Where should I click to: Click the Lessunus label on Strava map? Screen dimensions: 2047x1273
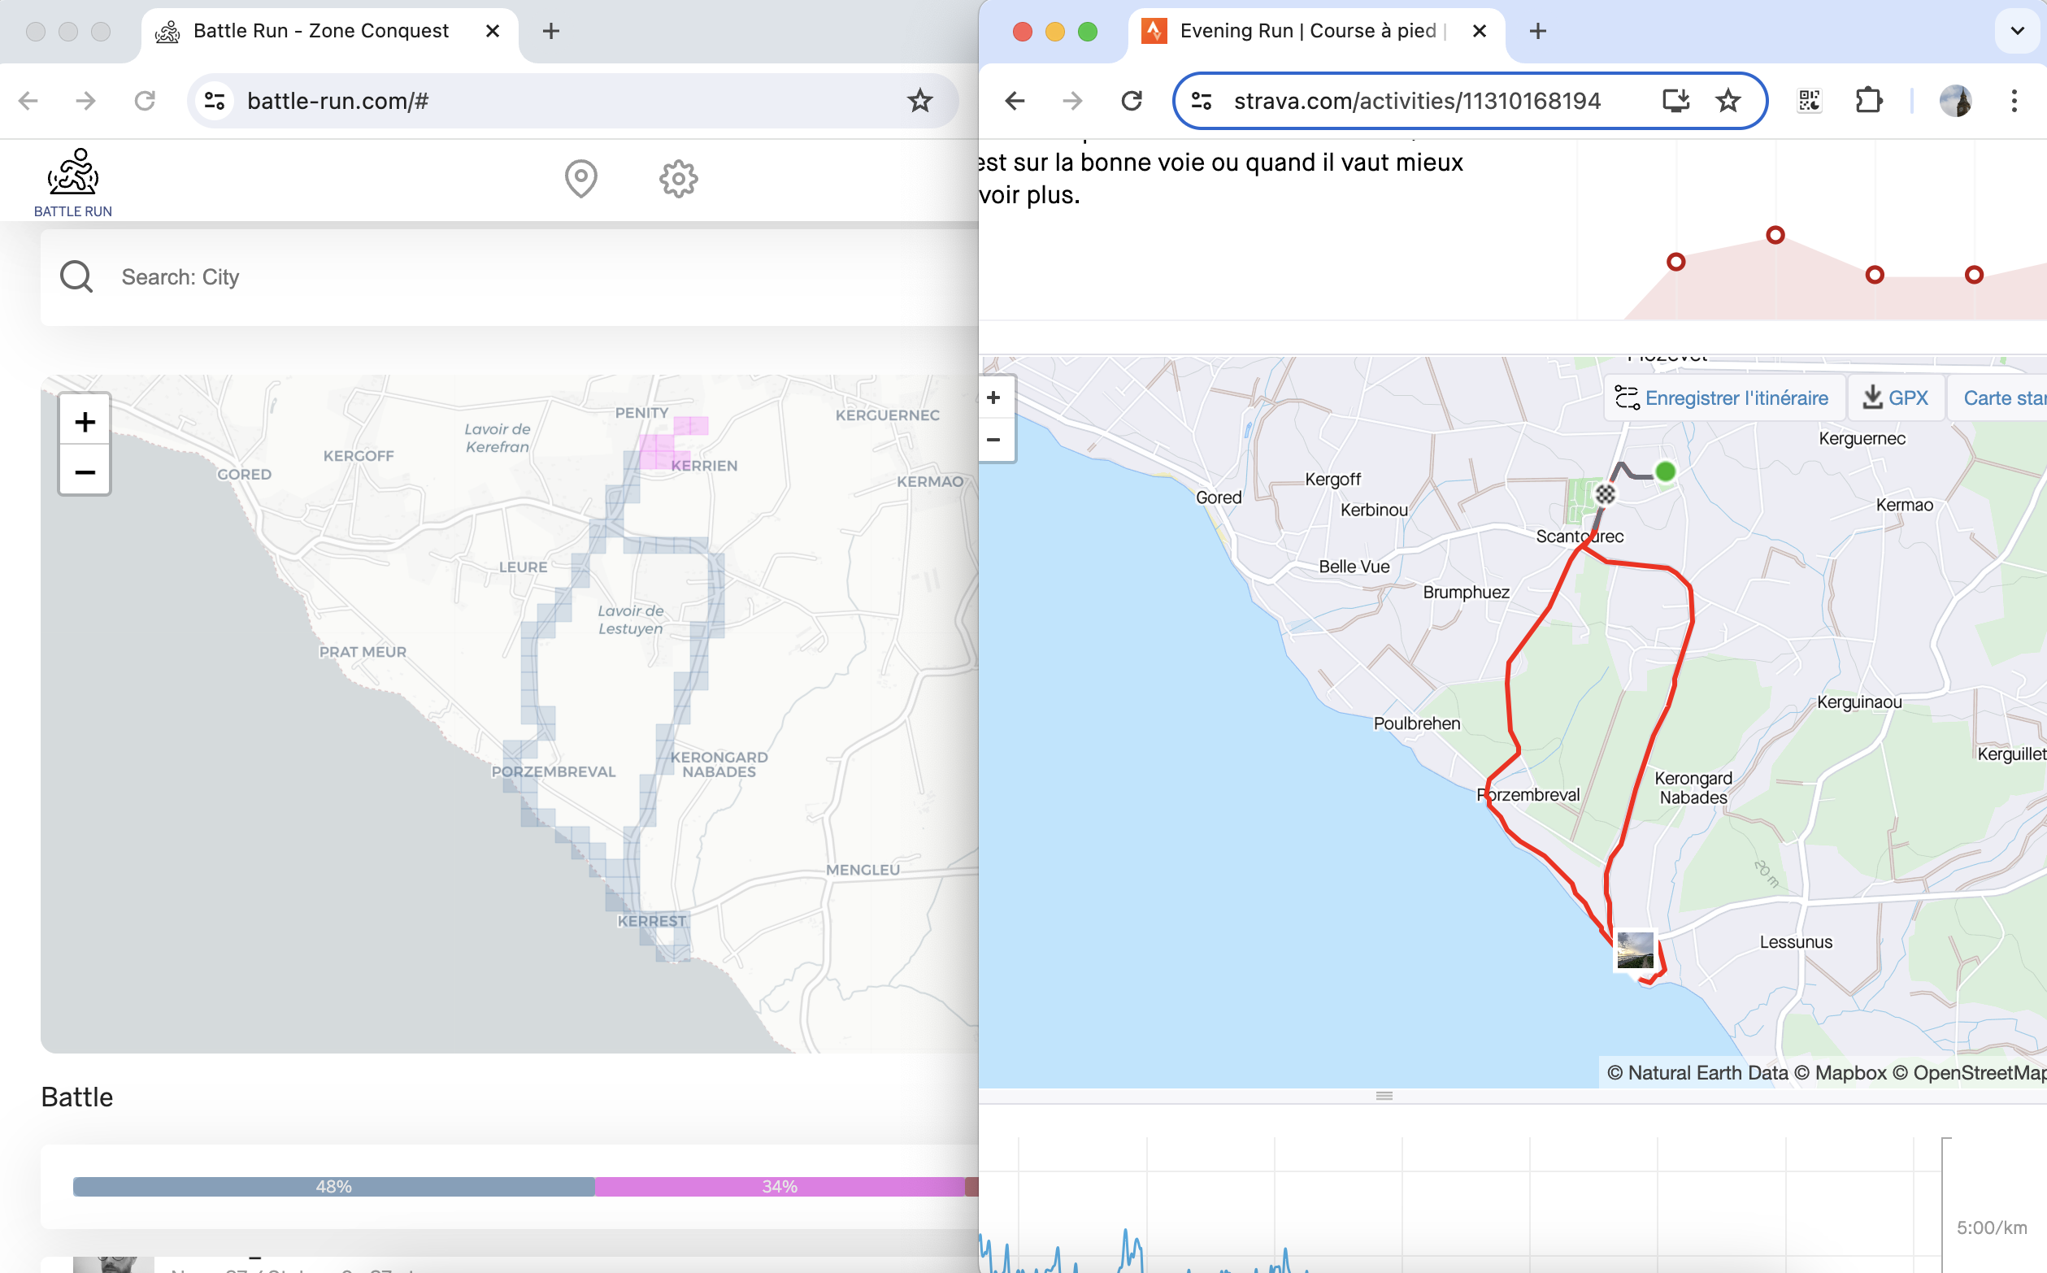click(1795, 941)
